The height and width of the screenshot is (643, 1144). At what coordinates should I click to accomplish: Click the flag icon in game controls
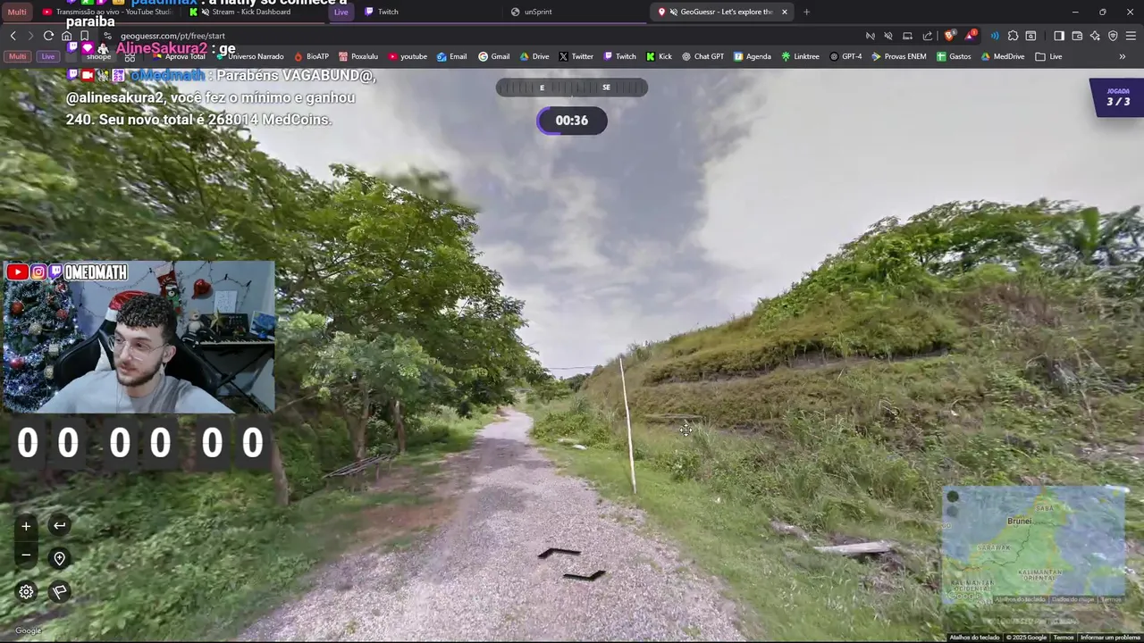click(59, 591)
